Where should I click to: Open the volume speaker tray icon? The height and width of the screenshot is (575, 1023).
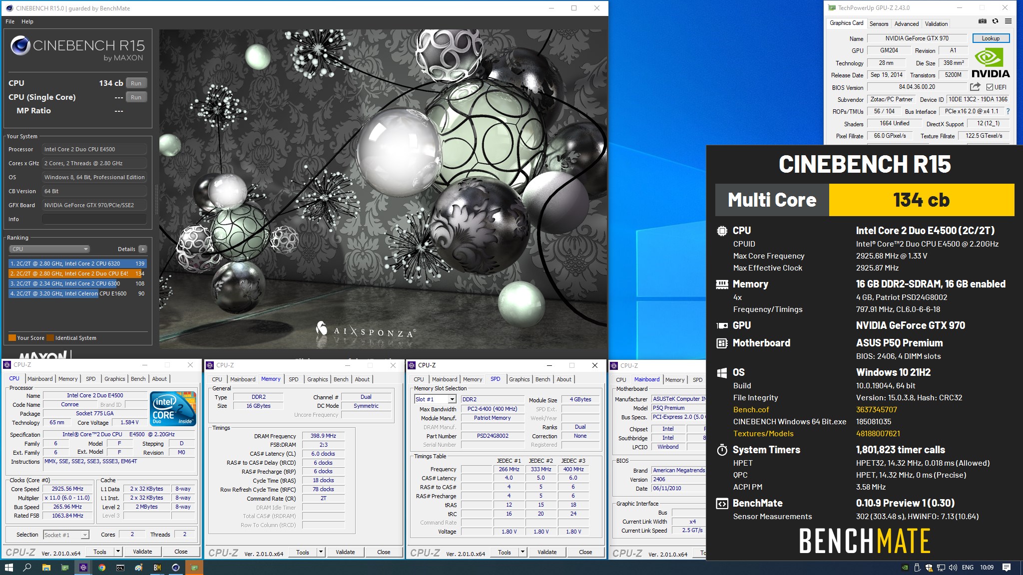coord(953,568)
